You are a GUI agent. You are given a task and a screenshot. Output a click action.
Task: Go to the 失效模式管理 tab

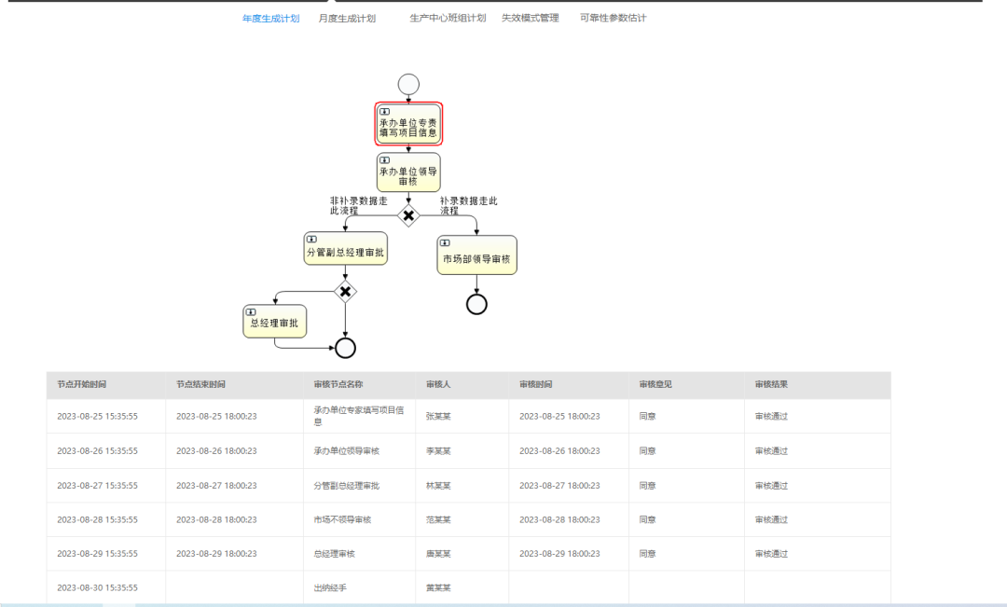[x=530, y=18]
